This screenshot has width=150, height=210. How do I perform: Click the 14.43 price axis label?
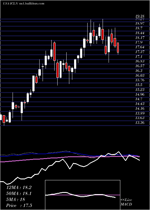[140, 104]
